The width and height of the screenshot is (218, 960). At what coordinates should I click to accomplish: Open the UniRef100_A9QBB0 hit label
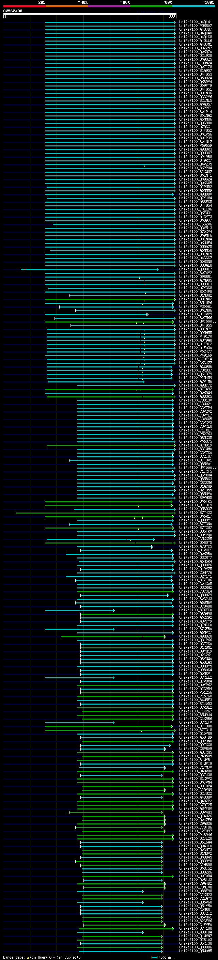[196, 194]
